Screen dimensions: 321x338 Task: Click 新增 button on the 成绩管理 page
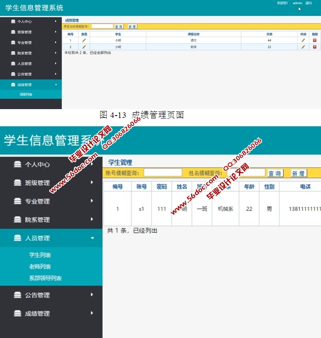click(132, 26)
